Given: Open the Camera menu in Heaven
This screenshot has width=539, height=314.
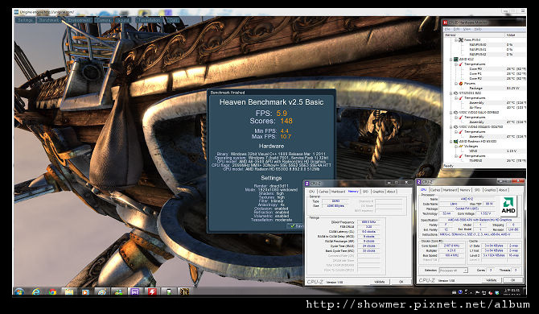Looking at the screenshot, I should [104, 20].
